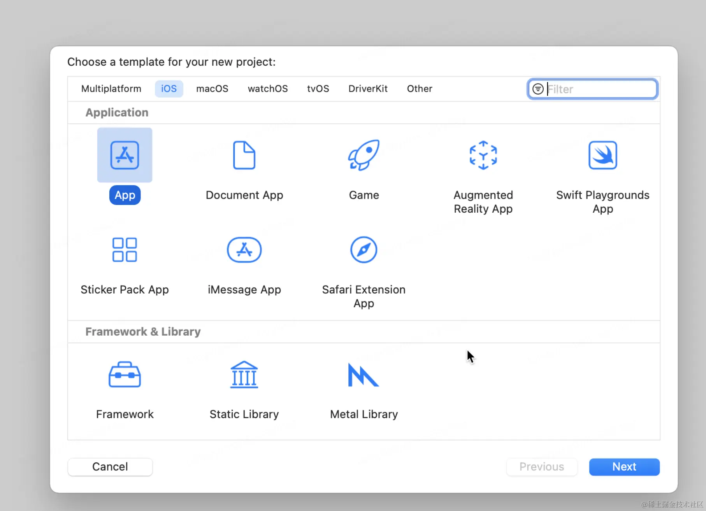The height and width of the screenshot is (511, 706).
Task: Click the Next button
Action: pos(624,467)
